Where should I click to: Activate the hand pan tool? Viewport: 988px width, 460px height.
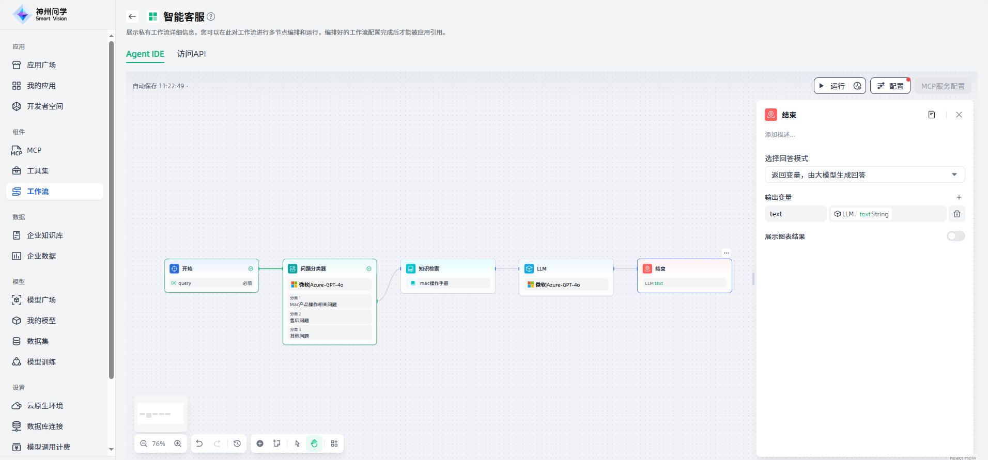click(x=314, y=443)
